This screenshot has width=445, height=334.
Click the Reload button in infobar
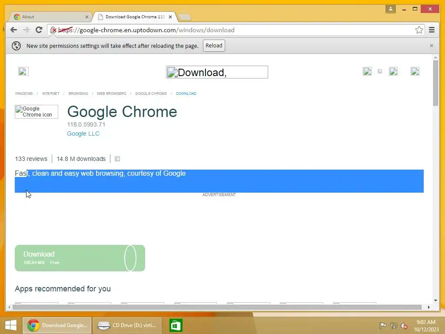214,46
